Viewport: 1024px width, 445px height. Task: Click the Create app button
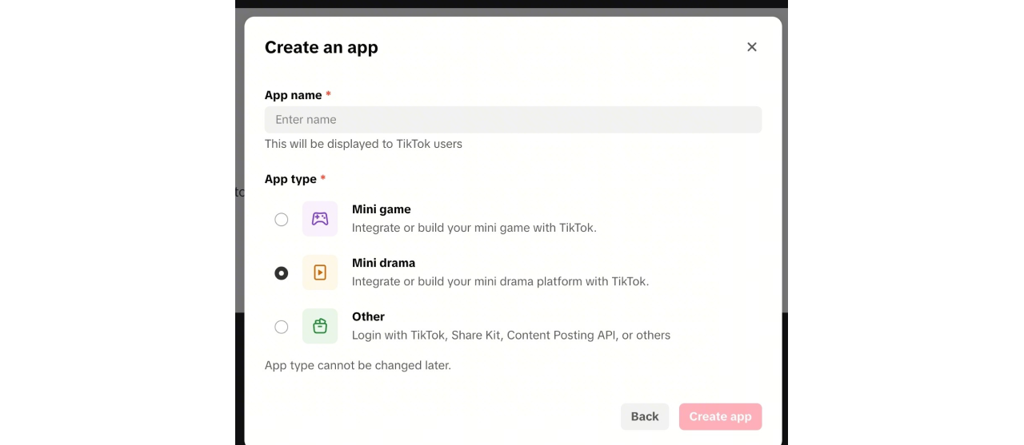pos(720,416)
